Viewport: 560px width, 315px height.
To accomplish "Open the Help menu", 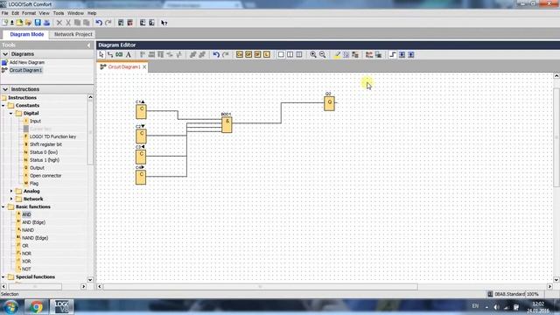I will (x=92, y=13).
